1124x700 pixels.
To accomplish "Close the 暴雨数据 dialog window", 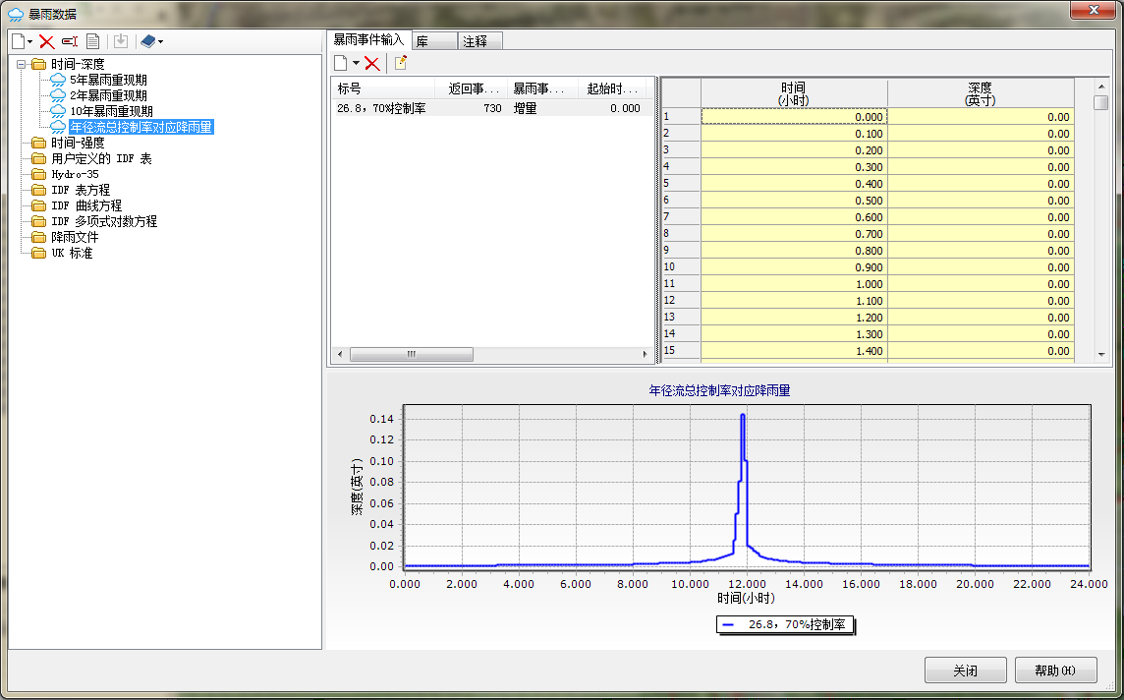I will coord(1094,10).
